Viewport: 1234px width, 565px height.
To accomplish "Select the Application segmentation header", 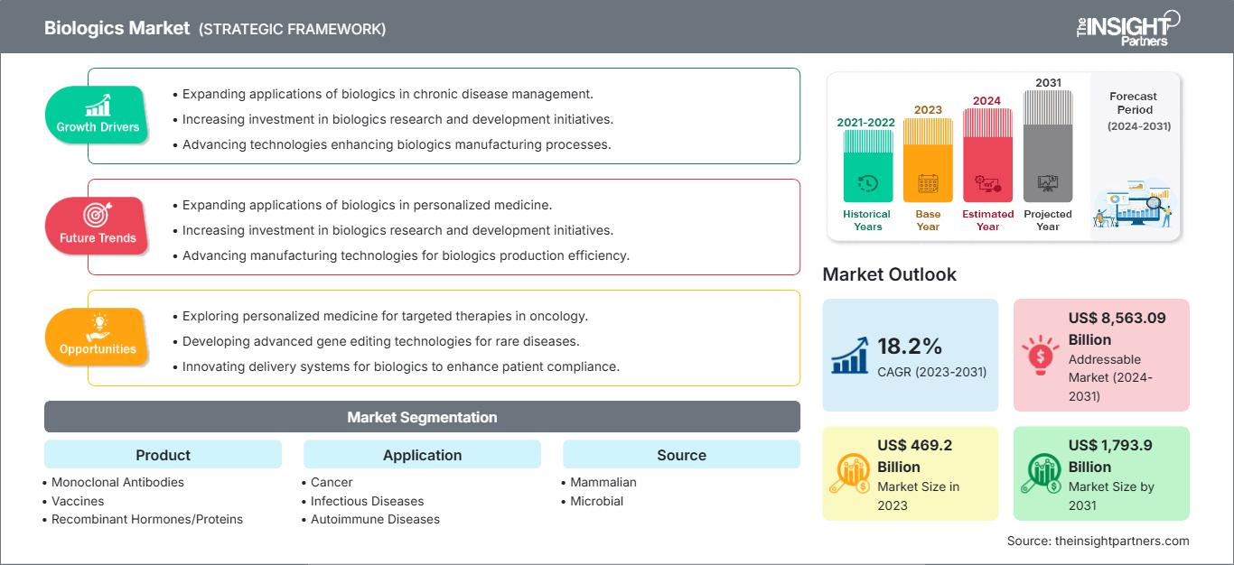I will click(422, 455).
